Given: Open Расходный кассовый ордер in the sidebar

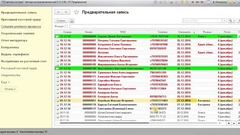Looking at the screenshot, I should point(19,68).
